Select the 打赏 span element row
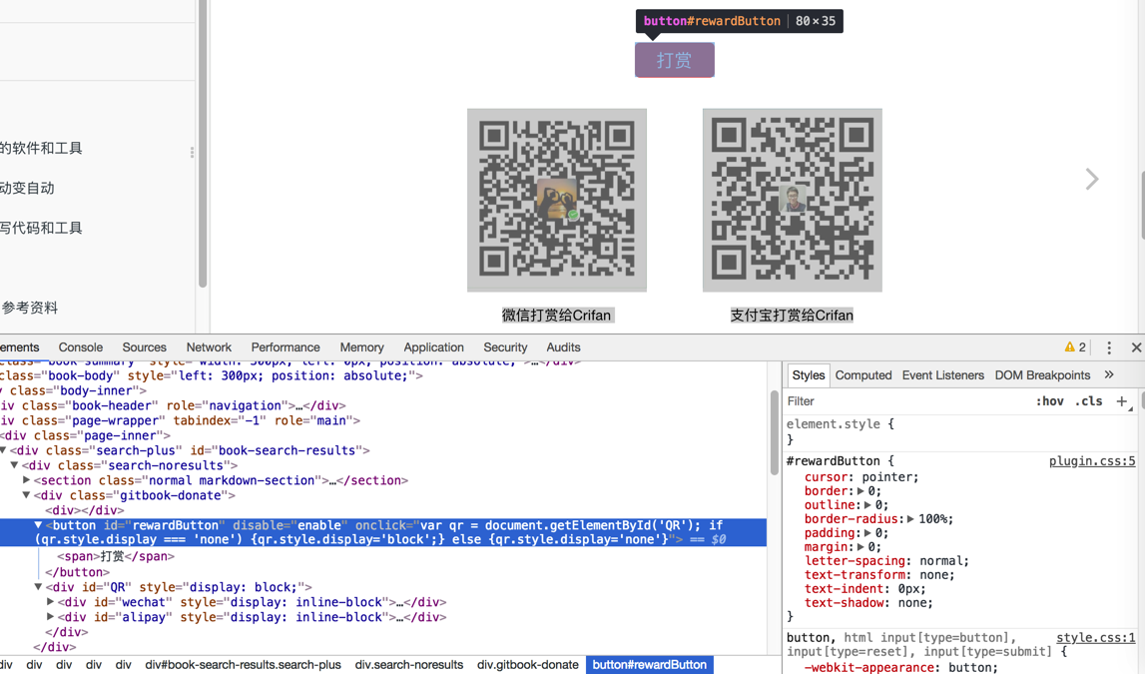The height and width of the screenshot is (674, 1145). (116, 556)
